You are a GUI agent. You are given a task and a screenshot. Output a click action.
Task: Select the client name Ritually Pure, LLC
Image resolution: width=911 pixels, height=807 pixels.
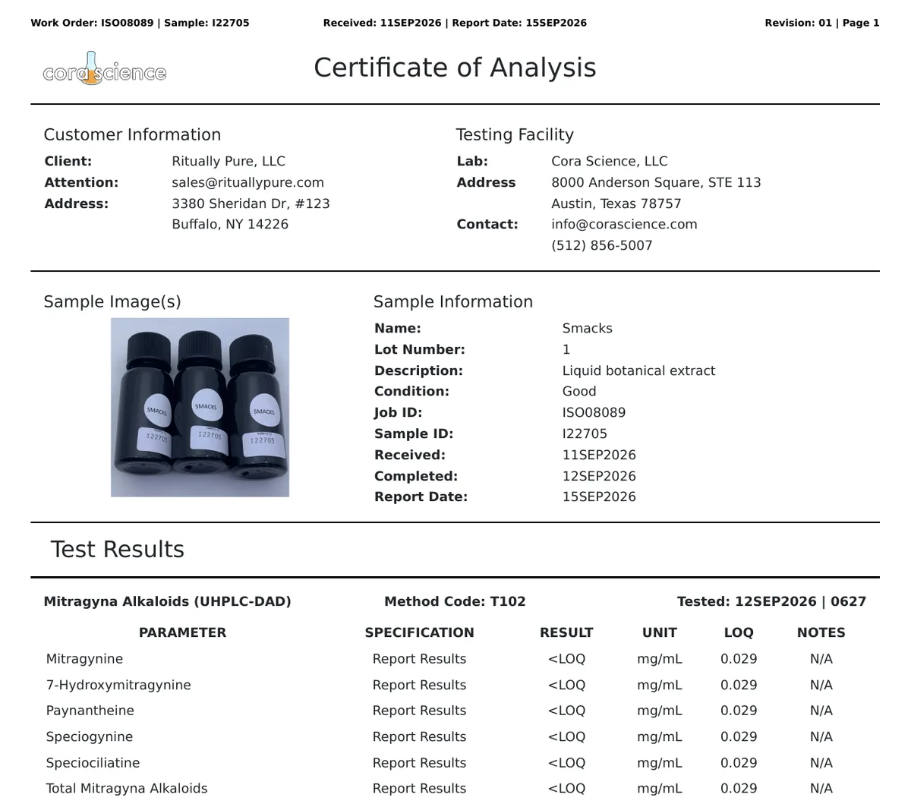click(229, 161)
